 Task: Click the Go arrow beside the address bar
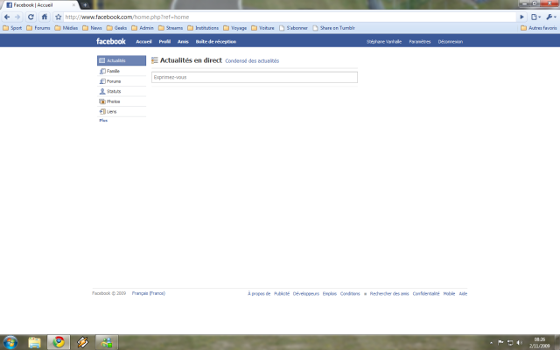522,17
